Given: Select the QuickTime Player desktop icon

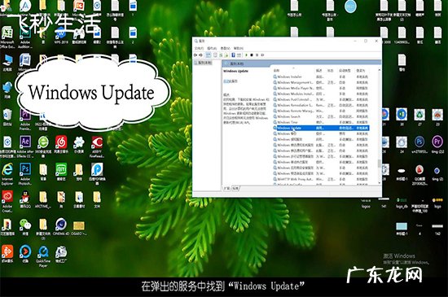Looking at the screenshot, I should 43,256.
